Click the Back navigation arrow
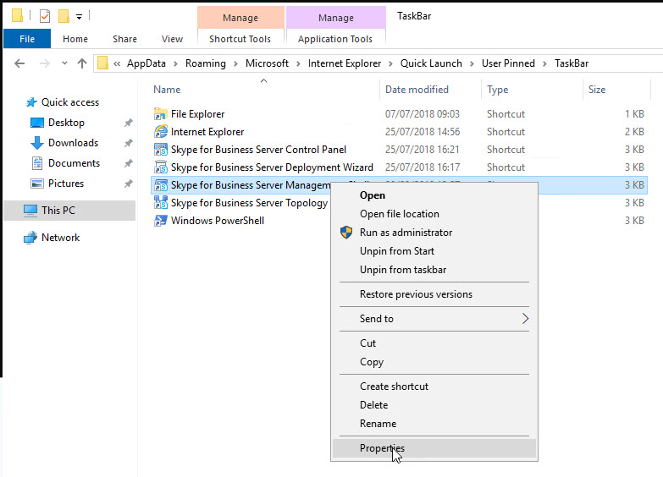Image resolution: width=663 pixels, height=477 pixels. (19, 63)
